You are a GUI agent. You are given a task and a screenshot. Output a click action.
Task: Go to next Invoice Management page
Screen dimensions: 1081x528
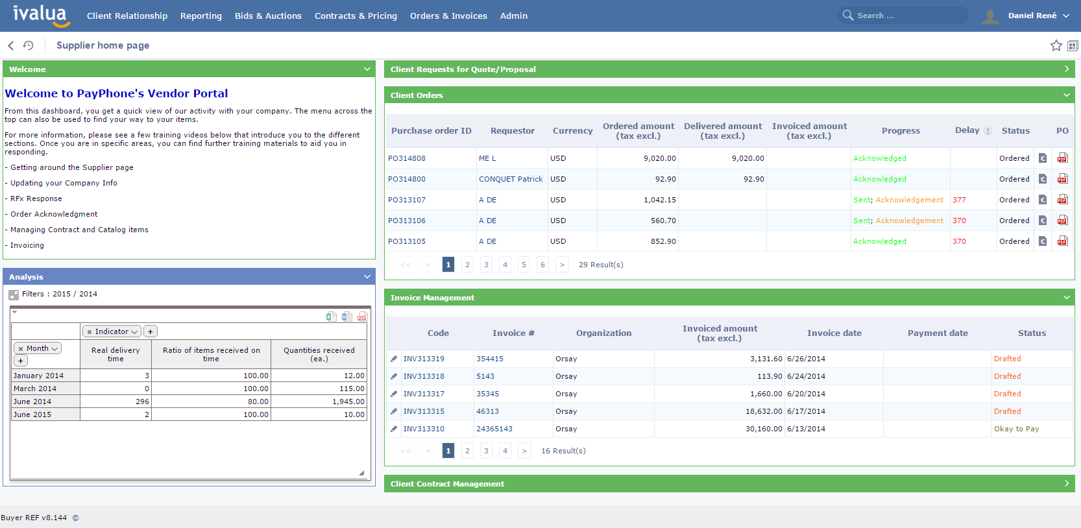(x=524, y=451)
